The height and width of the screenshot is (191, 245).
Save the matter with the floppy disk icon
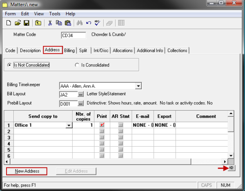(26, 23)
